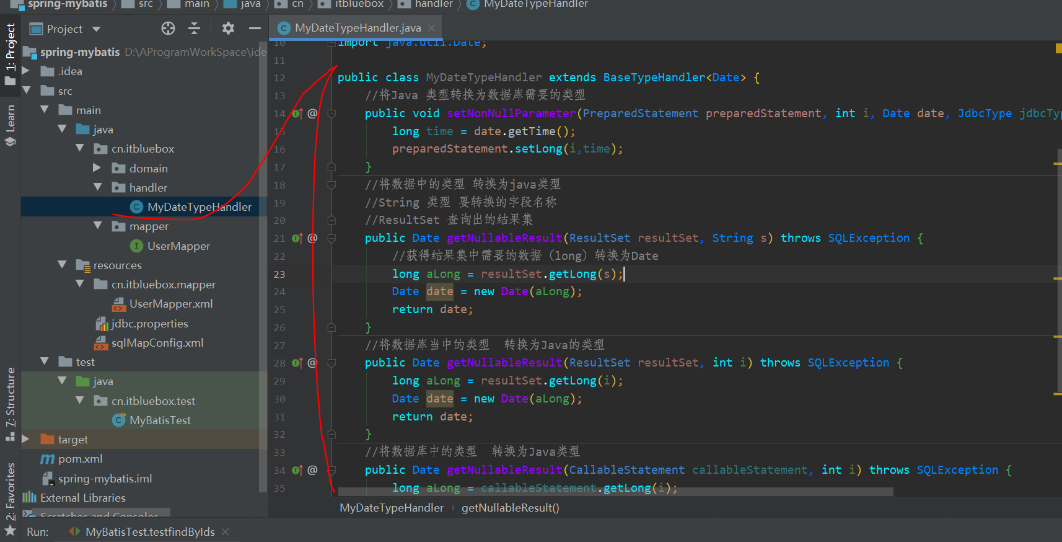Collapse the main folder

click(x=44, y=110)
